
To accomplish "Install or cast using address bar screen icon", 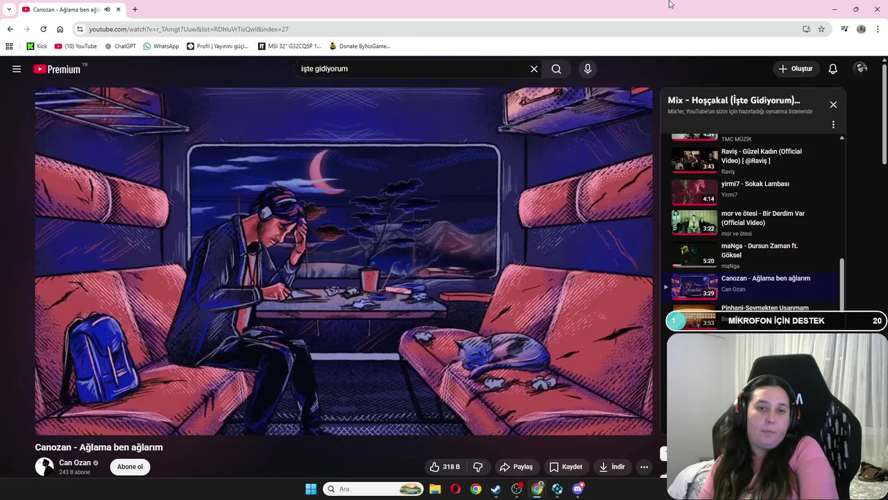I will coord(806,29).
